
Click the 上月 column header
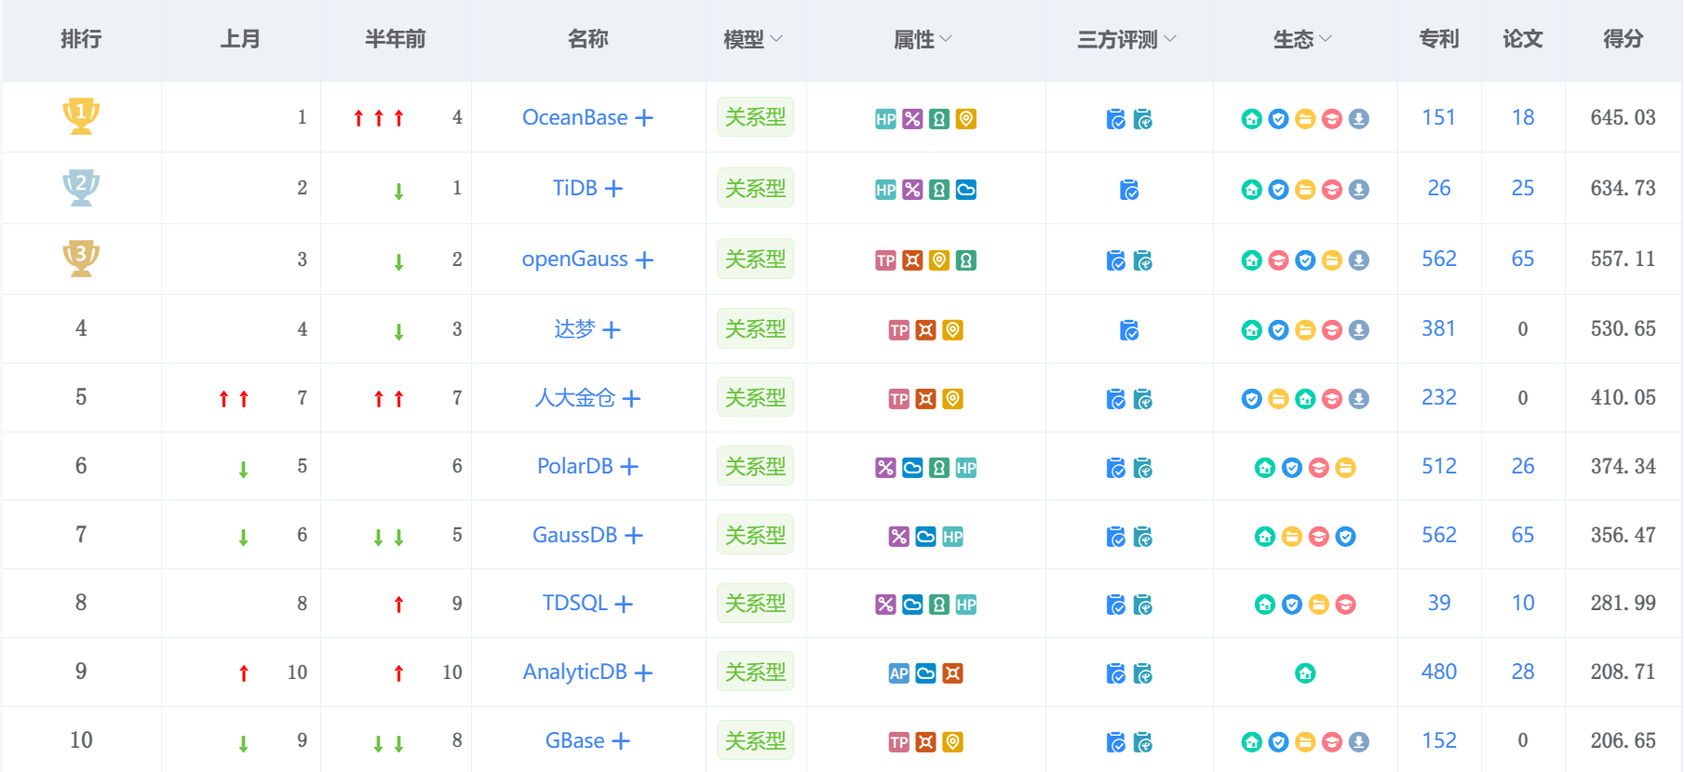click(x=240, y=39)
